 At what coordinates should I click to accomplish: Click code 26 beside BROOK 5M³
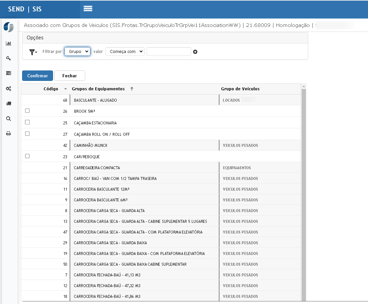click(x=65, y=111)
